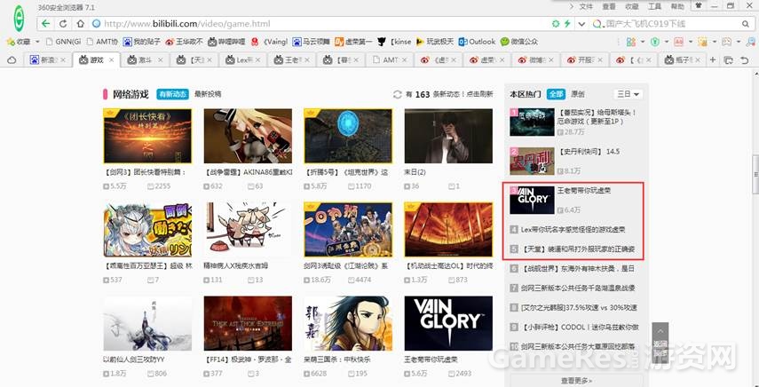This screenshot has width=759, height=387.
Task: Open the 文件 menu
Action: (x=586, y=6)
